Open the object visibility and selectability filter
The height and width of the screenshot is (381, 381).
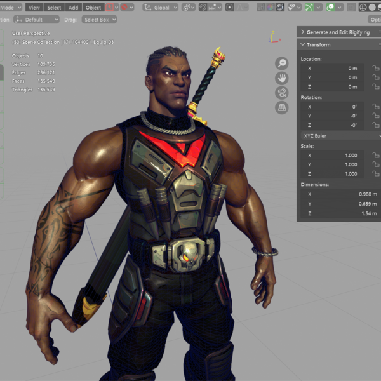[294, 8]
